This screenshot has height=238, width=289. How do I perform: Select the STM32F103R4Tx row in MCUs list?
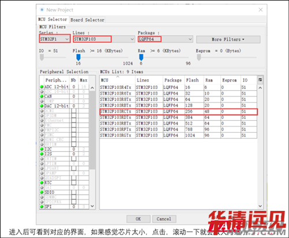click(x=179, y=87)
